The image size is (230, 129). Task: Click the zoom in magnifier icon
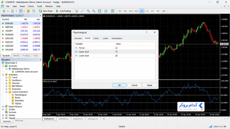click(88, 11)
